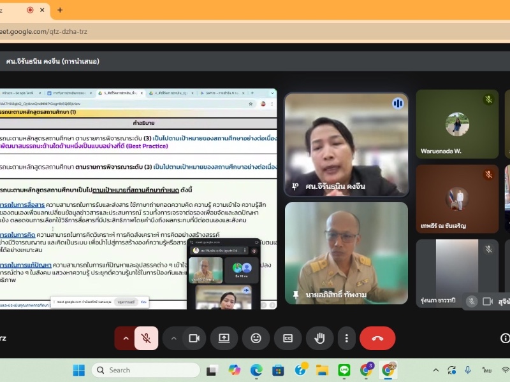510x382 pixels.
Task: Click the Windows Start button
Action: (x=78, y=370)
